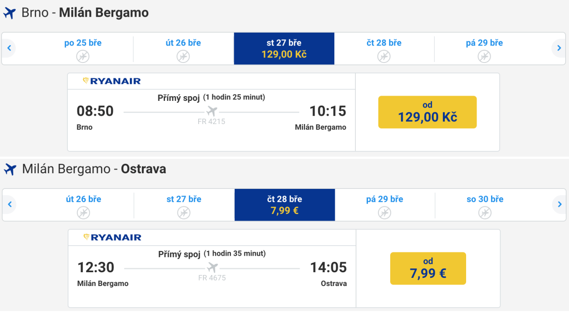This screenshot has height=312, width=569.
Task: Click Ryanair logo on Brno flight card
Action: pos(112,81)
